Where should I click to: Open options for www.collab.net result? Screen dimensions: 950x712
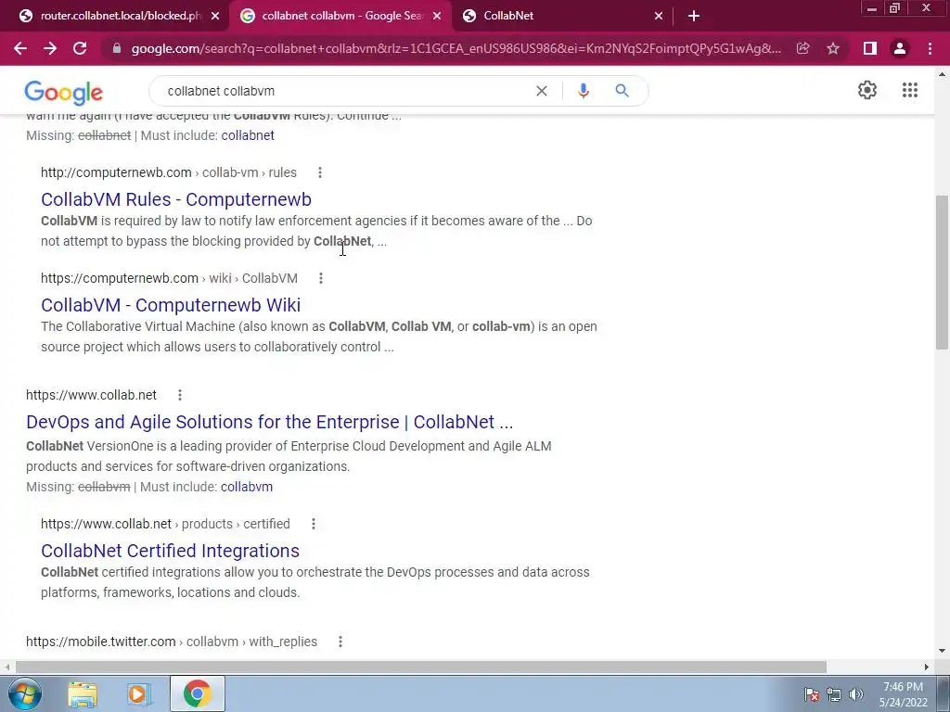pos(180,395)
